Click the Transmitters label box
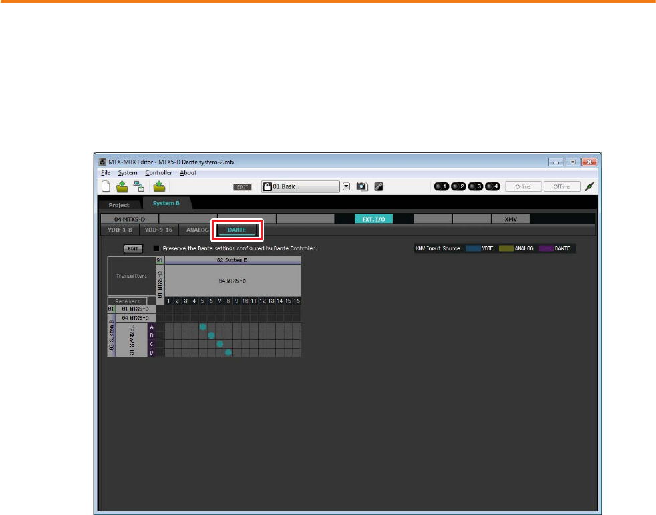 [x=132, y=276]
